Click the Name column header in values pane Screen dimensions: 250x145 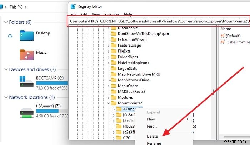coord(226,29)
